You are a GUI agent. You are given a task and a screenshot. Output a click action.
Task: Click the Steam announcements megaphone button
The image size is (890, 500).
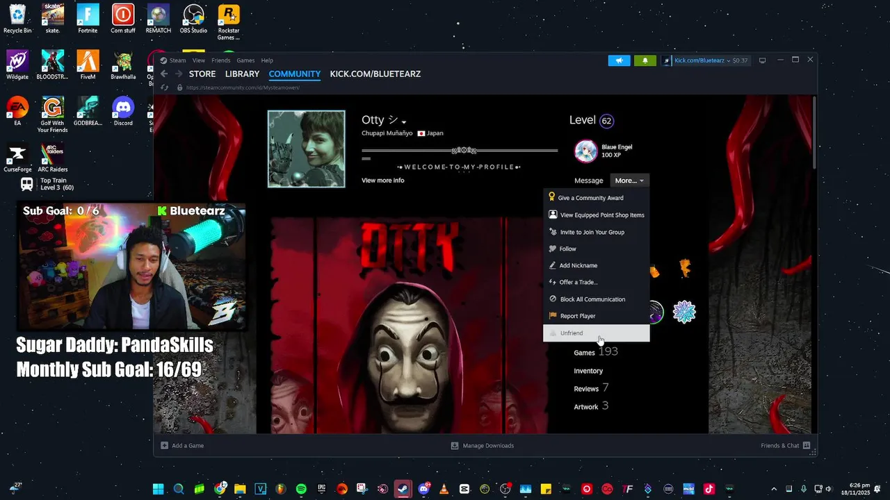(x=619, y=60)
